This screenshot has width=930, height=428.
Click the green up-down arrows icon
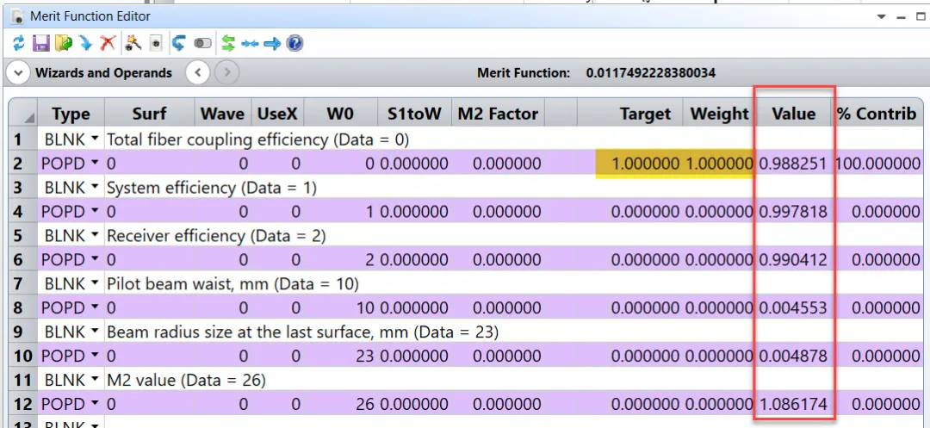(x=228, y=42)
